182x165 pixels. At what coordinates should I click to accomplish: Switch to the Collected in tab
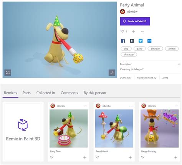pos(46,93)
